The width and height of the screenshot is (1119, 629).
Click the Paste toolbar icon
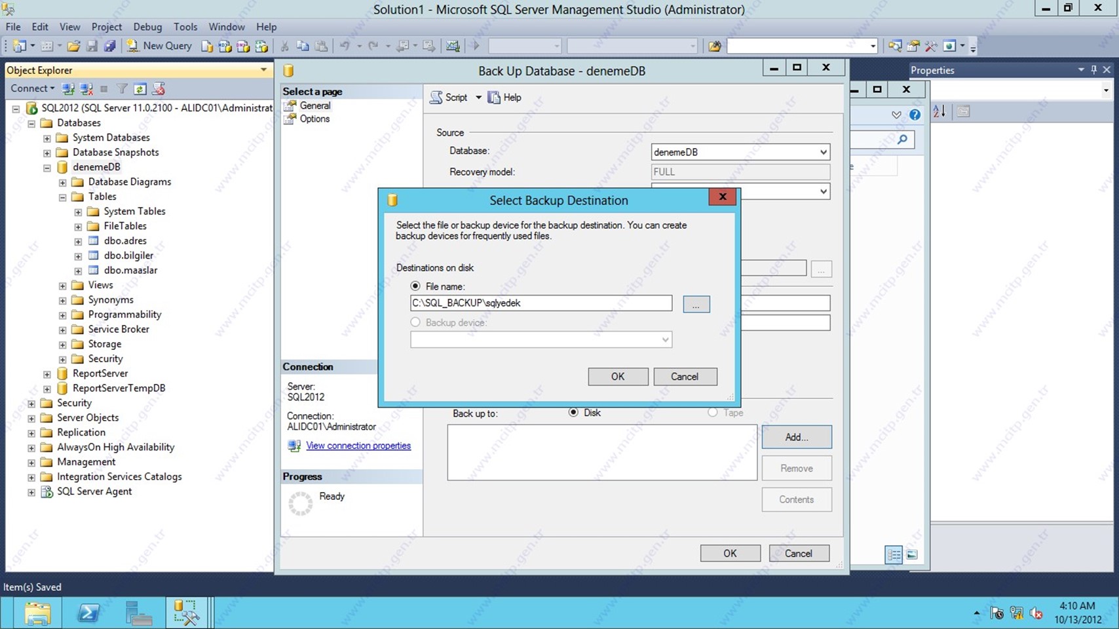pyautogui.click(x=321, y=46)
